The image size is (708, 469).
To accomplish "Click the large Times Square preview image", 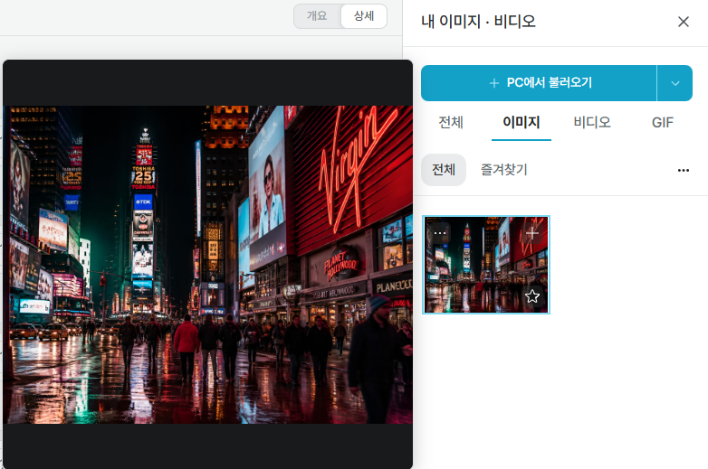I will click(207, 265).
